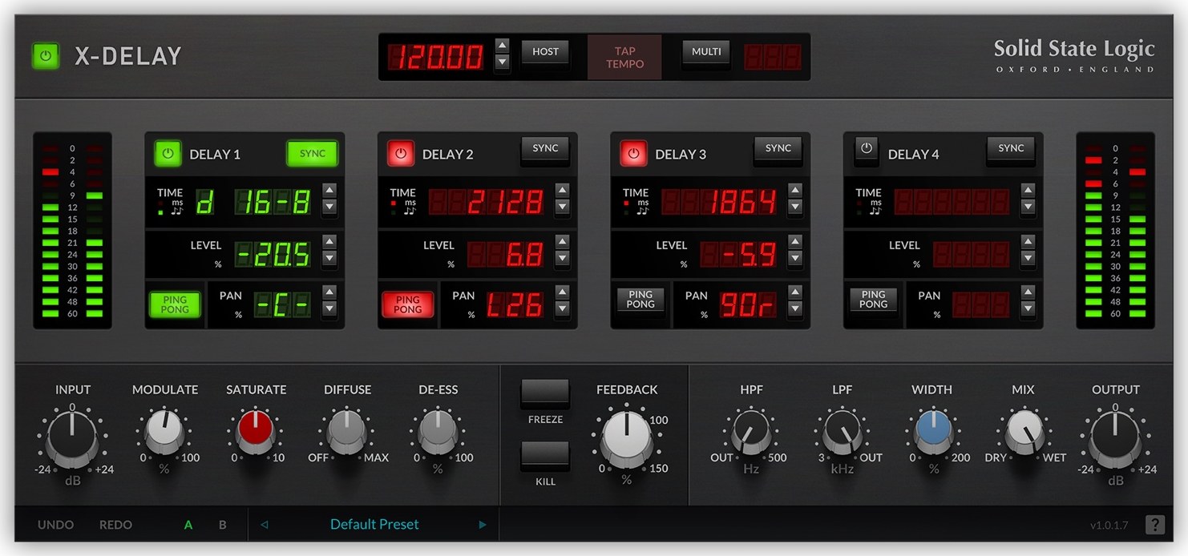Switch to preset slot B
Screen dimensions: 1188x556
(223, 526)
